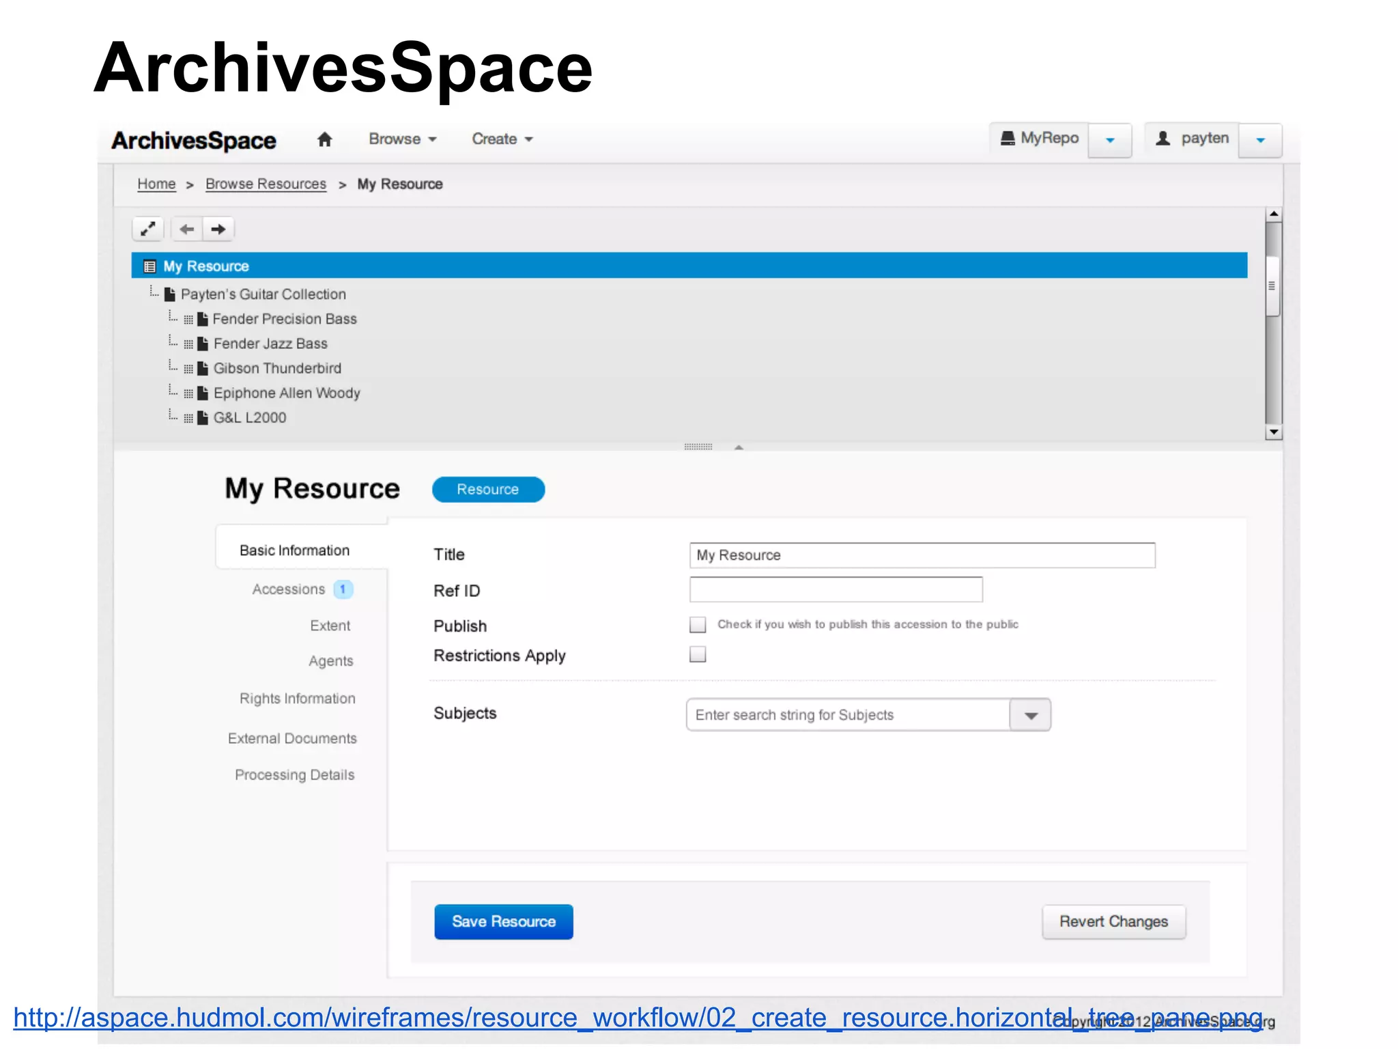The height and width of the screenshot is (1049, 1398).
Task: Click document icon beside Payten's Guitar Collection
Action: [171, 294]
